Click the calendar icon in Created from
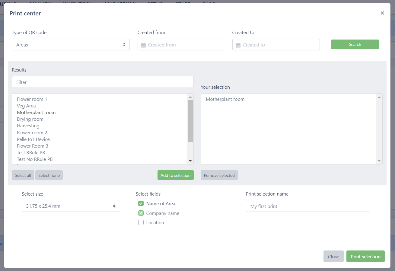The width and height of the screenshot is (395, 271). coord(143,45)
